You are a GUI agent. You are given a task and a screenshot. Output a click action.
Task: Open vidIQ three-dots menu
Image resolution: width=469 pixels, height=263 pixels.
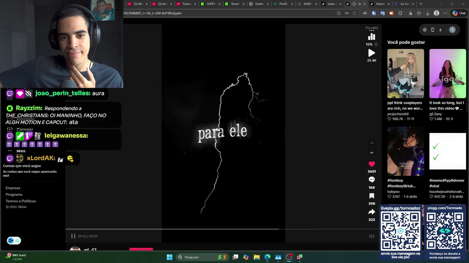[x=372, y=31]
